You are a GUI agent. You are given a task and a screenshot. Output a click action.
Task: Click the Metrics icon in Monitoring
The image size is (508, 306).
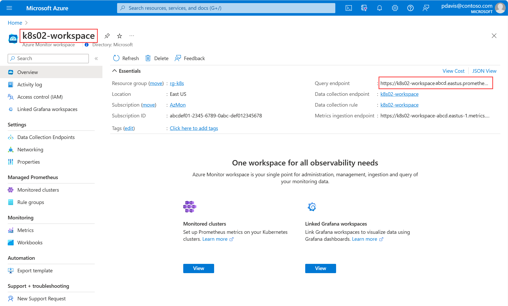click(11, 230)
